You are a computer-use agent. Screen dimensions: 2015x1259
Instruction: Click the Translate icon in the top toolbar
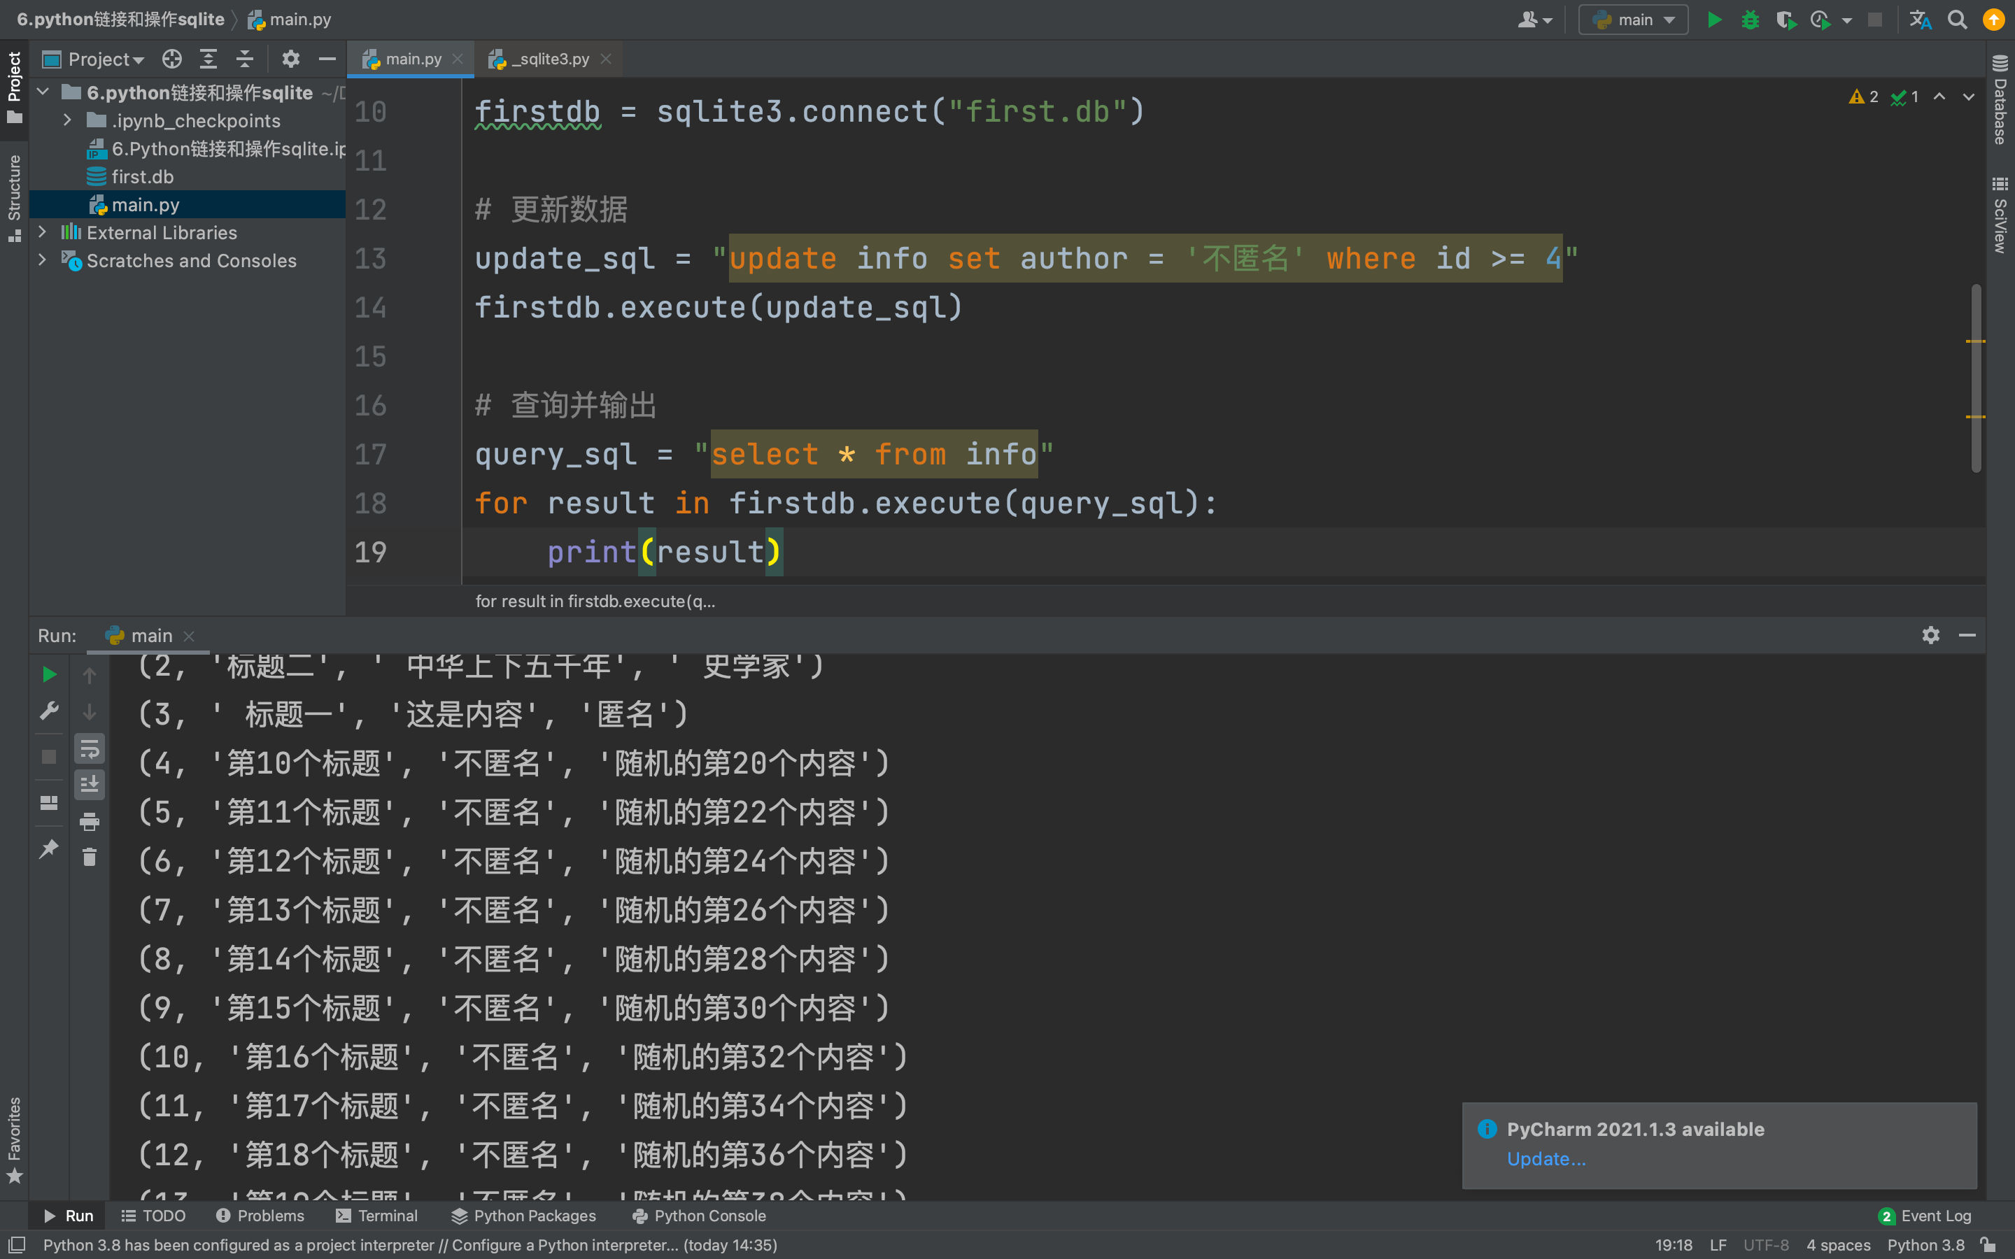pos(1920,20)
